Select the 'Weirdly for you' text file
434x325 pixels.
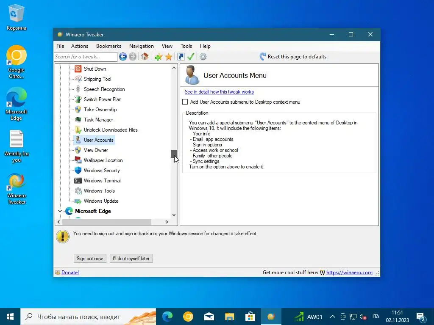(x=17, y=146)
